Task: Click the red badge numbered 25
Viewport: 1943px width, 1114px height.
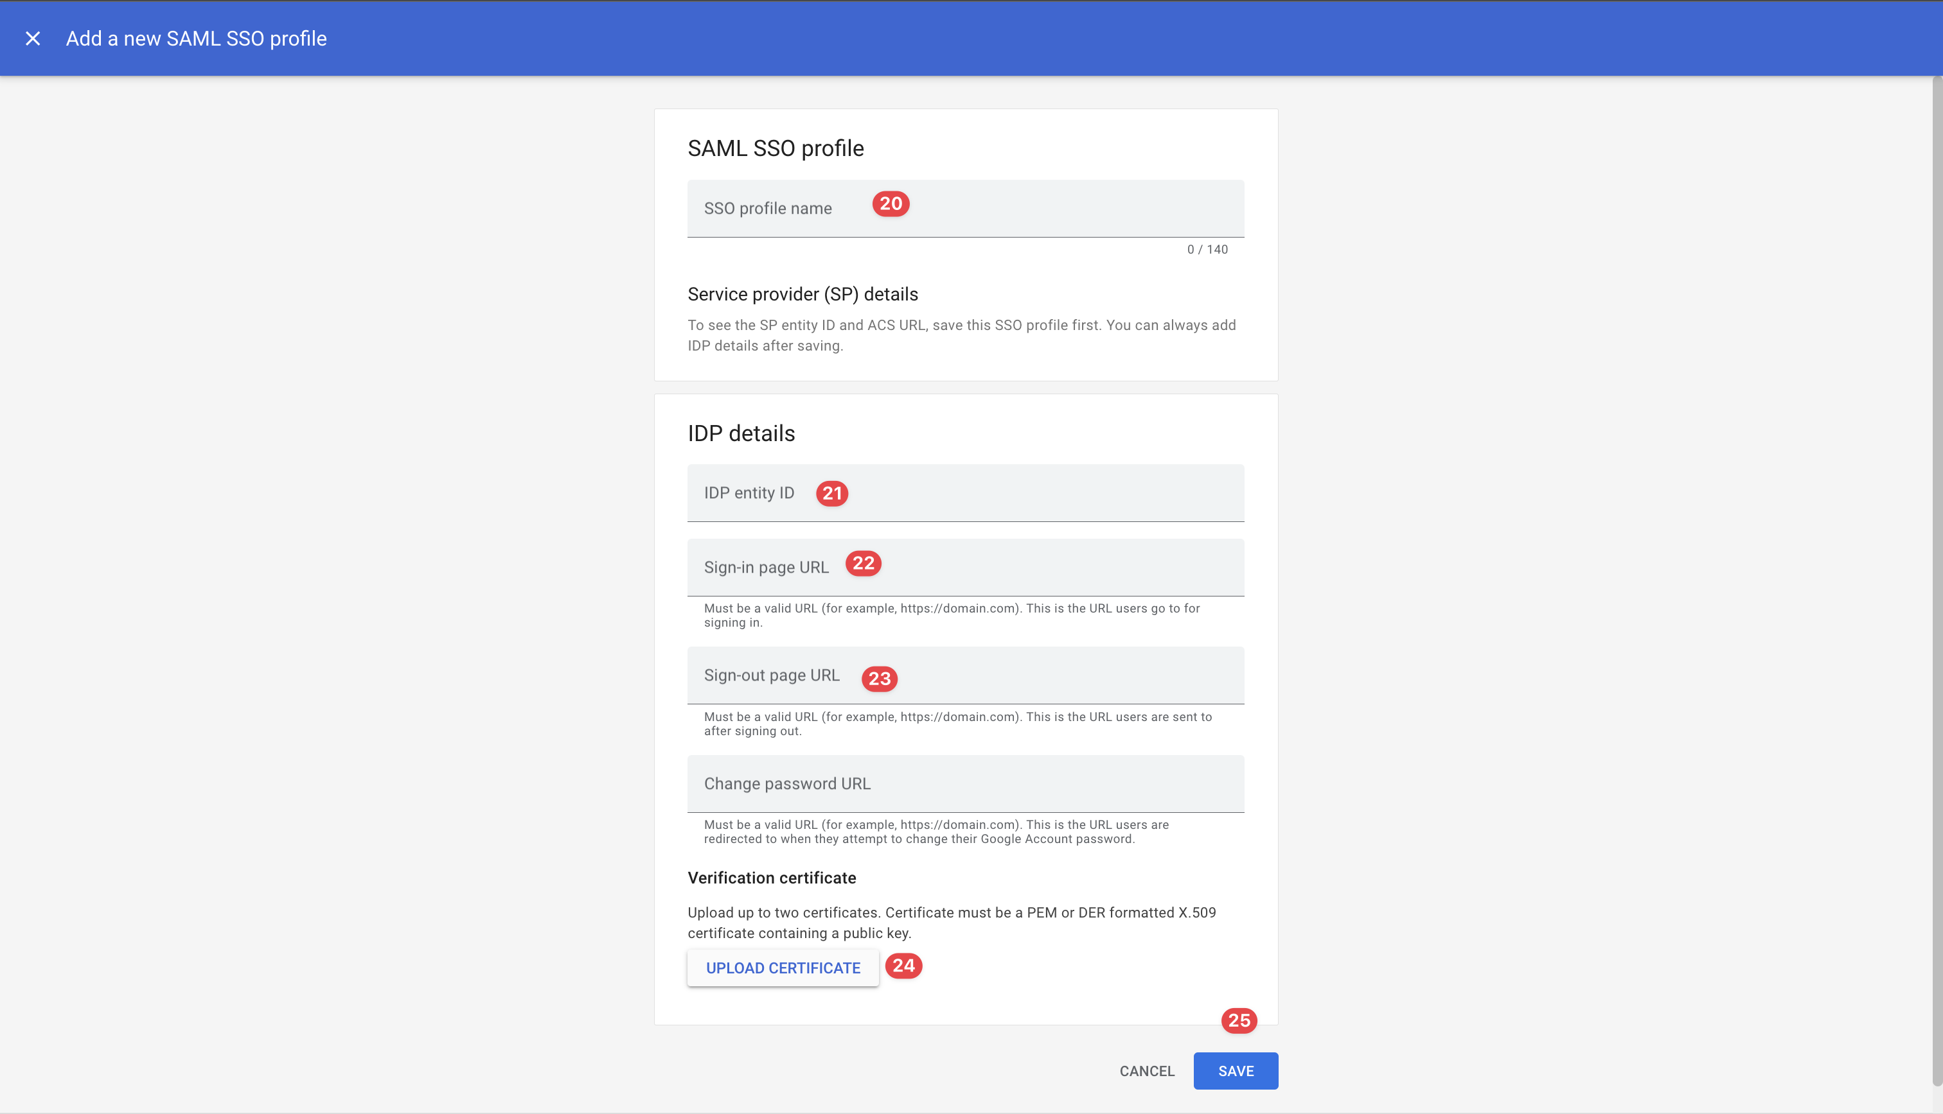Action: click(x=1239, y=1021)
